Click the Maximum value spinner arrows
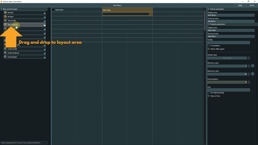The height and width of the screenshot is (145, 258). (249, 74)
